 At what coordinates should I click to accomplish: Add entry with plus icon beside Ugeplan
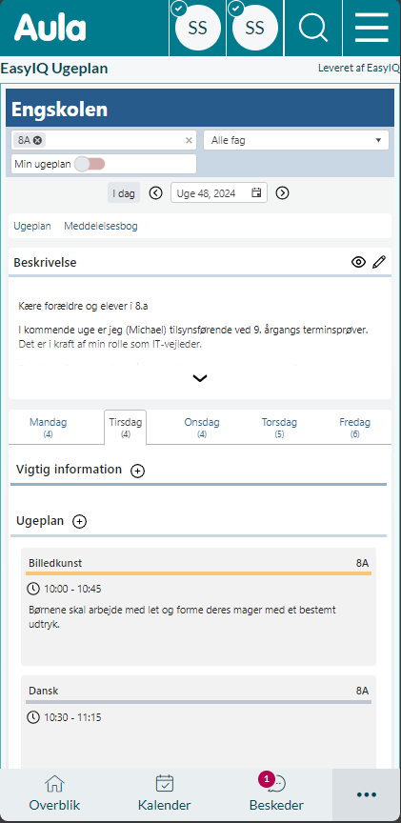(80, 522)
